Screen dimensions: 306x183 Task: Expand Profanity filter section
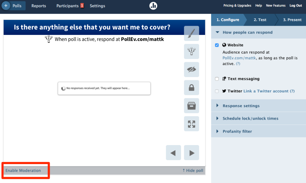click(259, 131)
